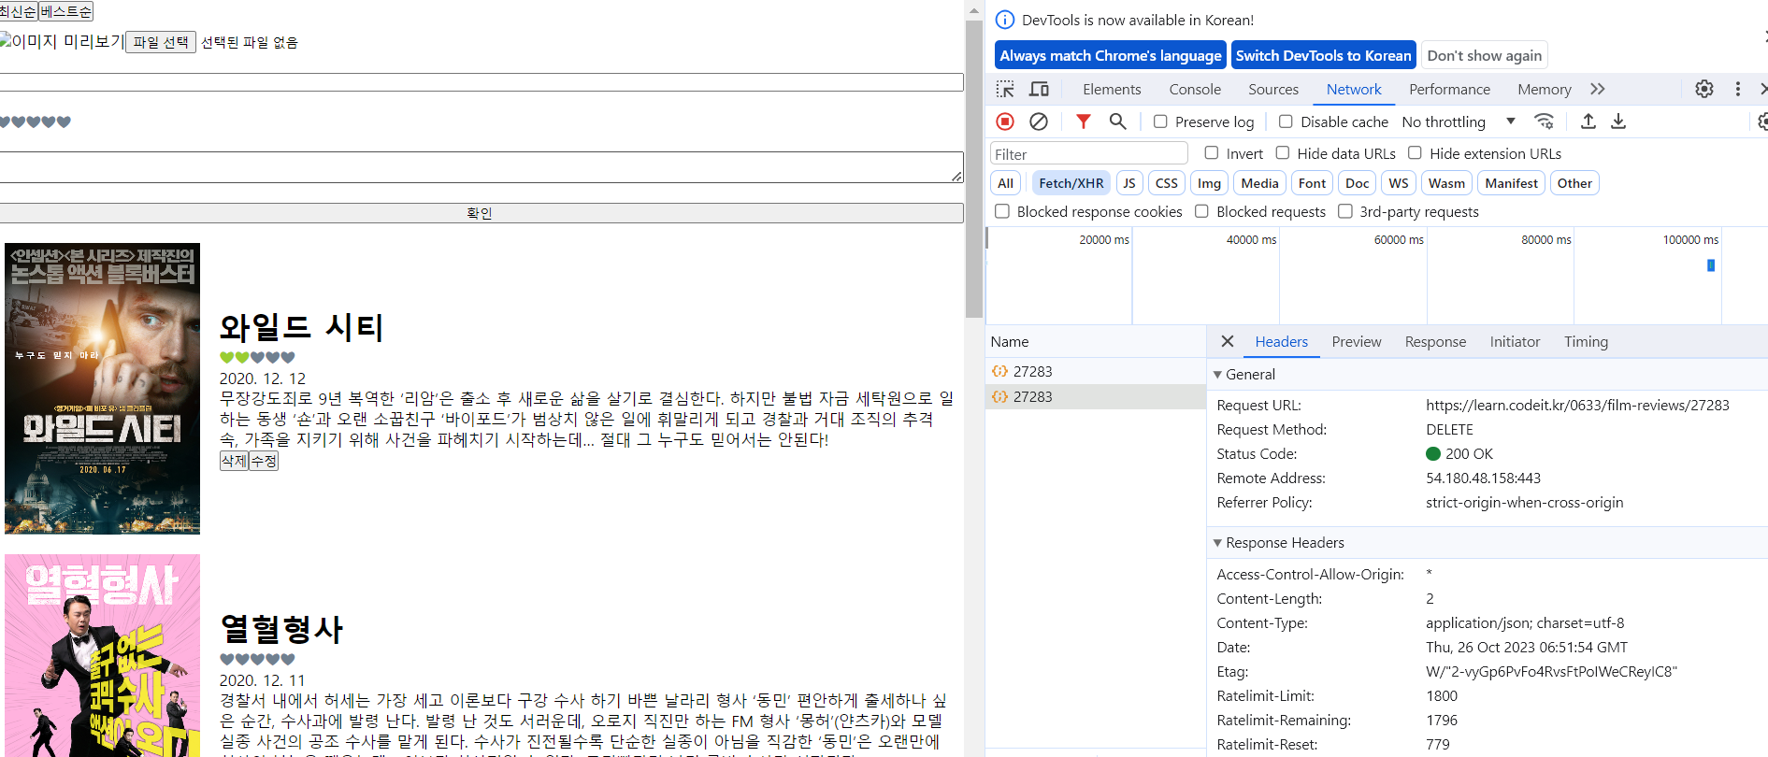Click the 파일 선택 file chooser button
This screenshot has width=1768, height=757.
tap(161, 42)
